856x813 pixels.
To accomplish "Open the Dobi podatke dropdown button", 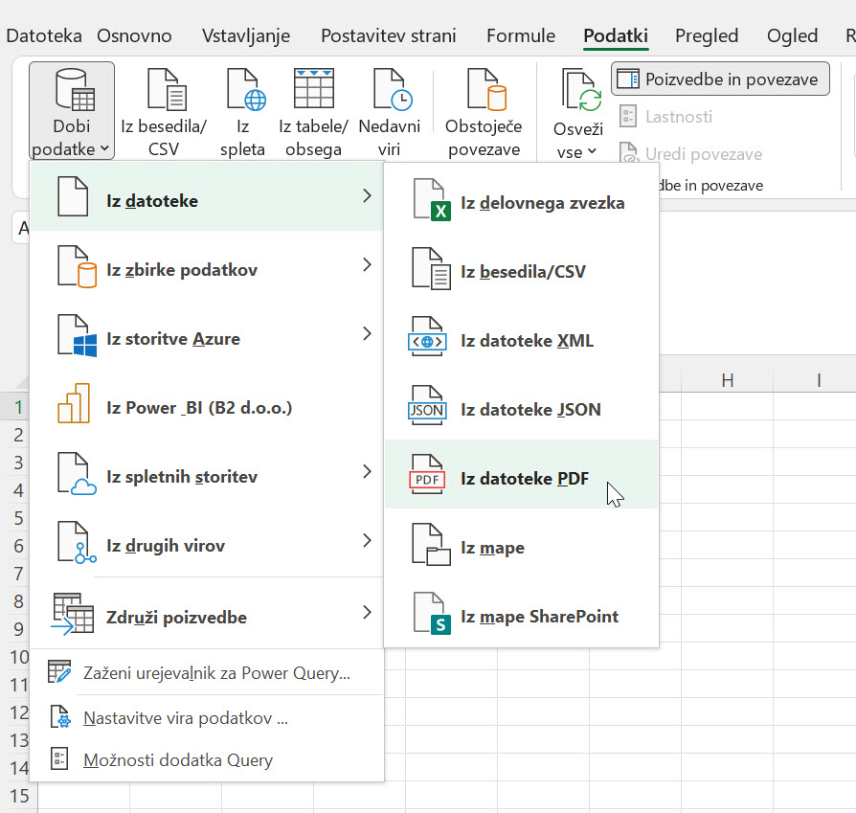I will [72, 111].
